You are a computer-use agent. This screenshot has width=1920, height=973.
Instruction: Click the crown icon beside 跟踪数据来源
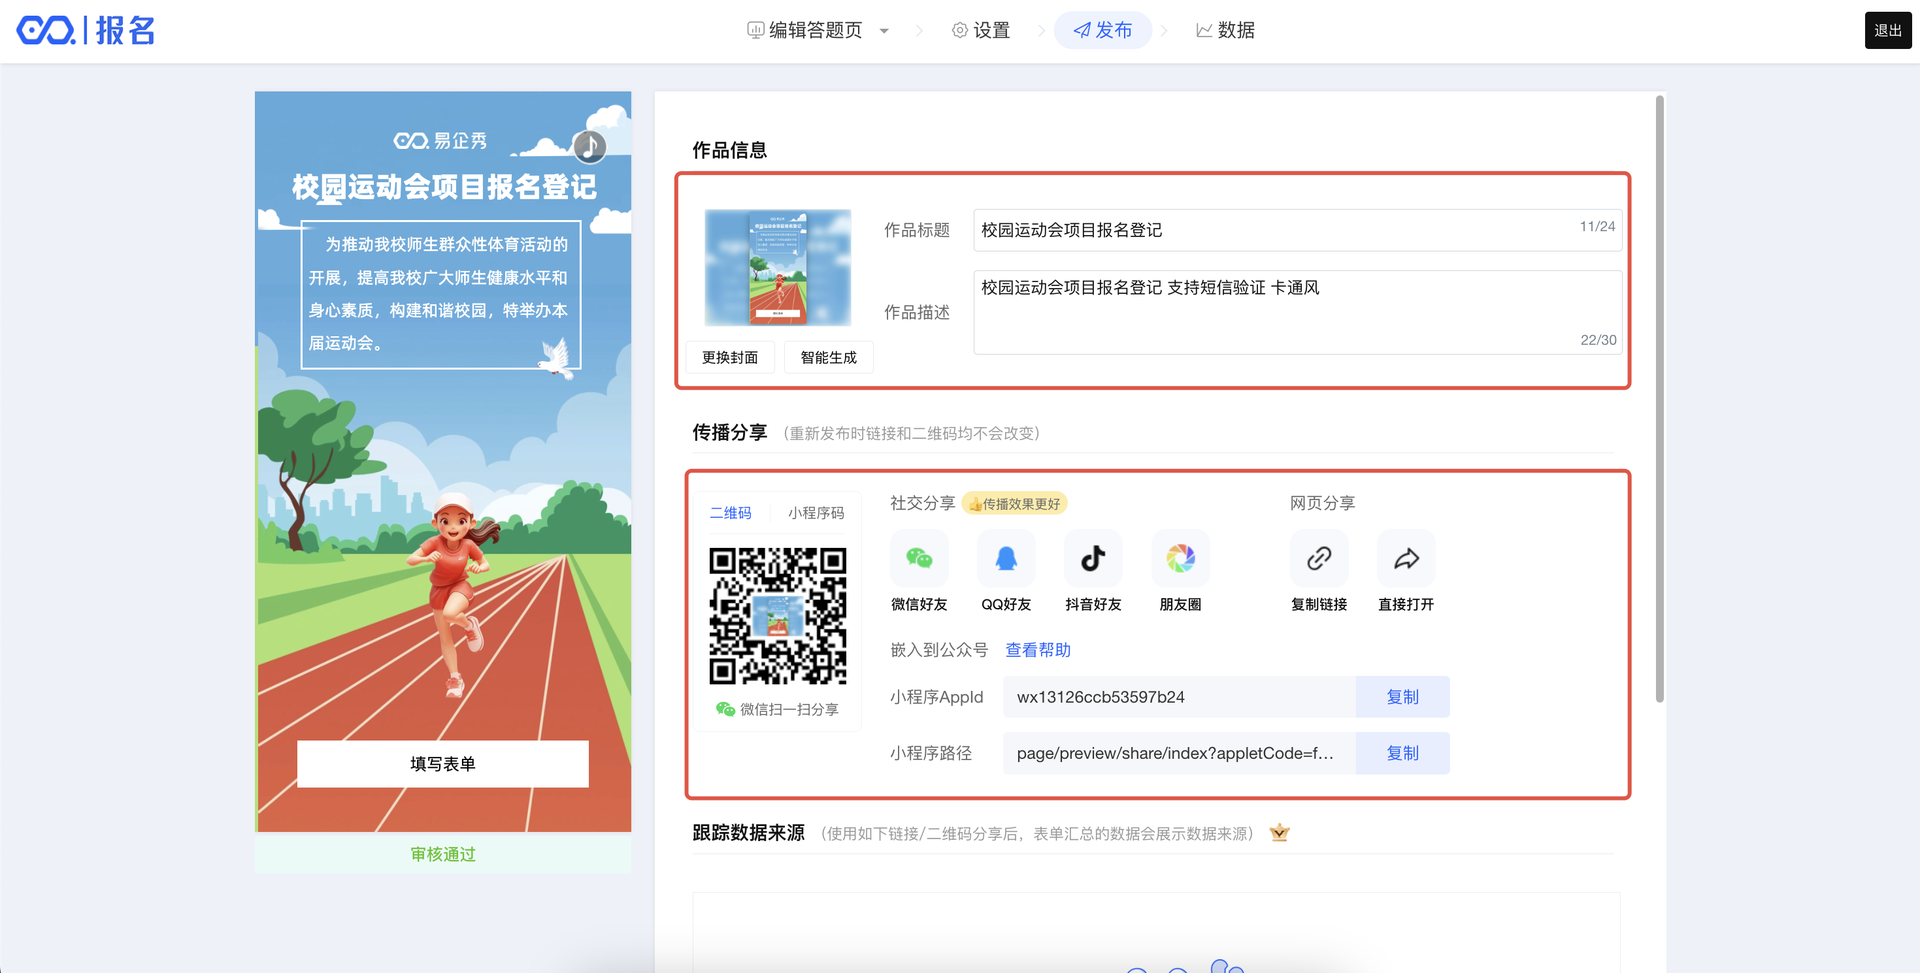pos(1279,832)
